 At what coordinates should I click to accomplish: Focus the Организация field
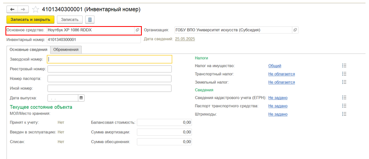click(x=233, y=30)
